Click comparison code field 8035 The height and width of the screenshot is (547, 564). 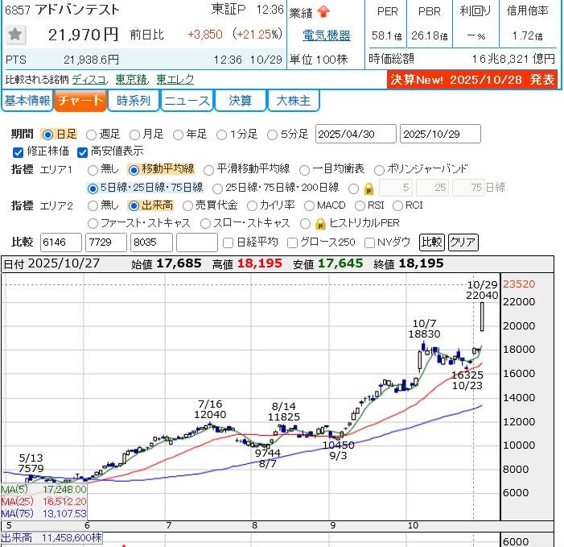[x=151, y=242]
